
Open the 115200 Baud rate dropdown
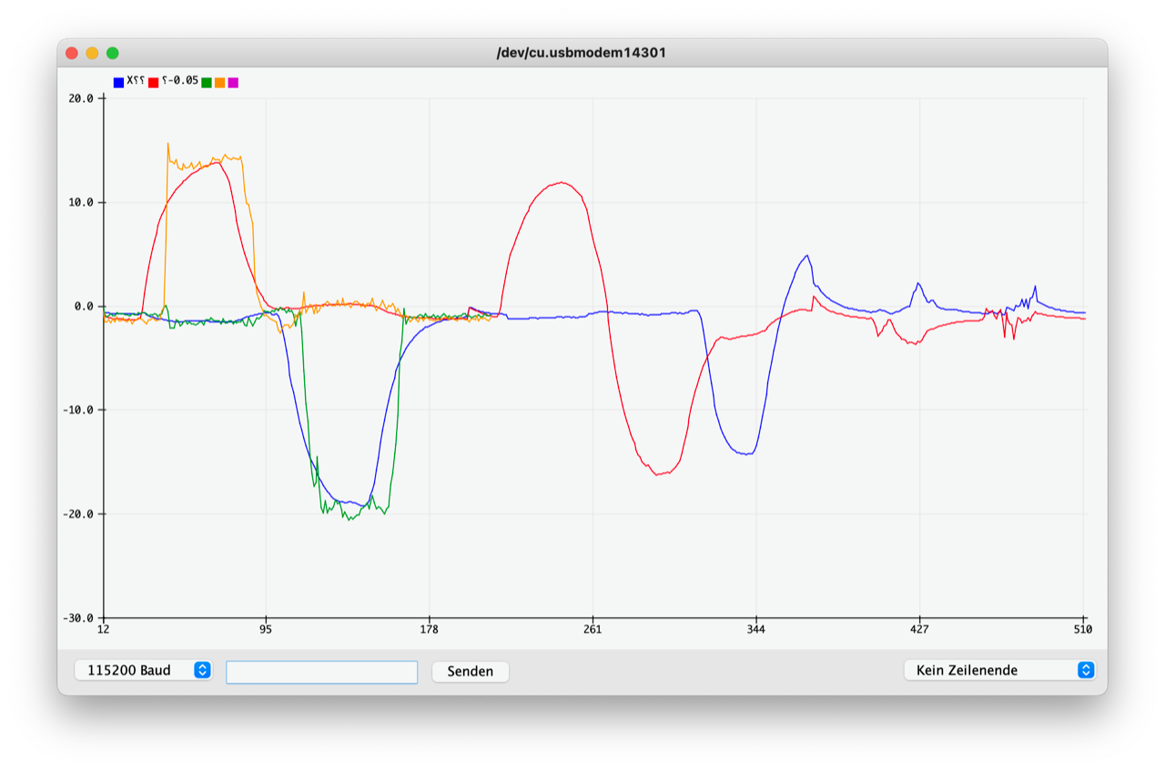[144, 670]
